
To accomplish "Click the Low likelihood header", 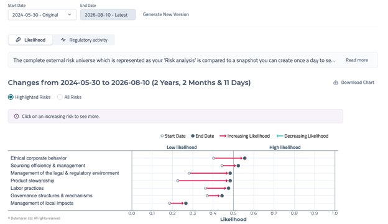I will coord(182,147).
